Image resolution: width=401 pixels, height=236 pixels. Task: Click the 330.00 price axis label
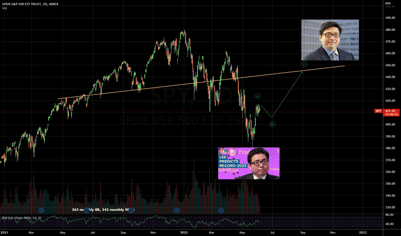point(390,207)
